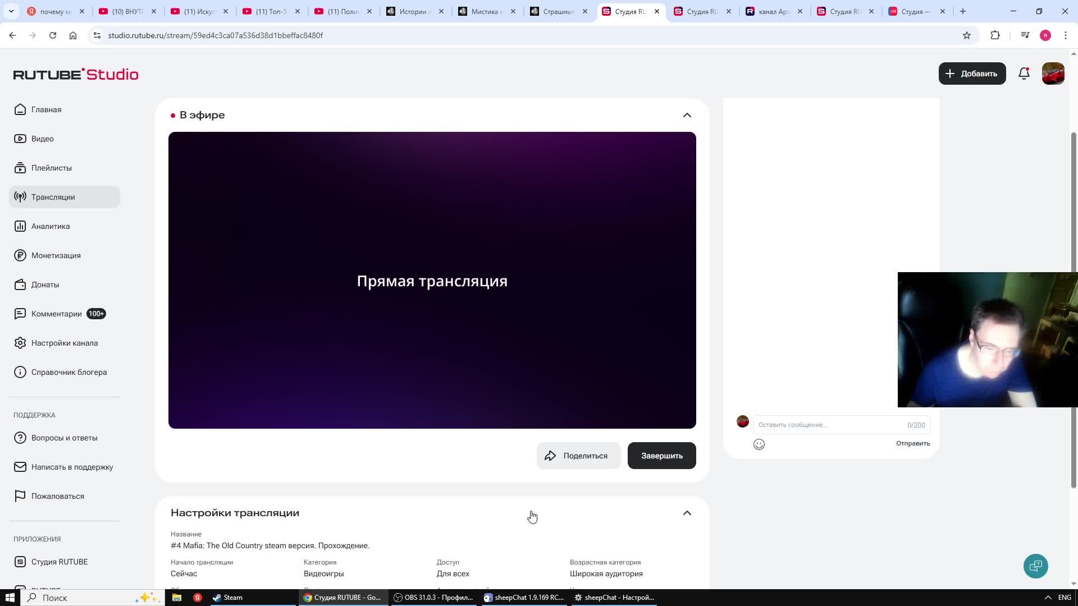Click the Завершить button
Viewport: 1078px width, 606px height.
pos(661,456)
